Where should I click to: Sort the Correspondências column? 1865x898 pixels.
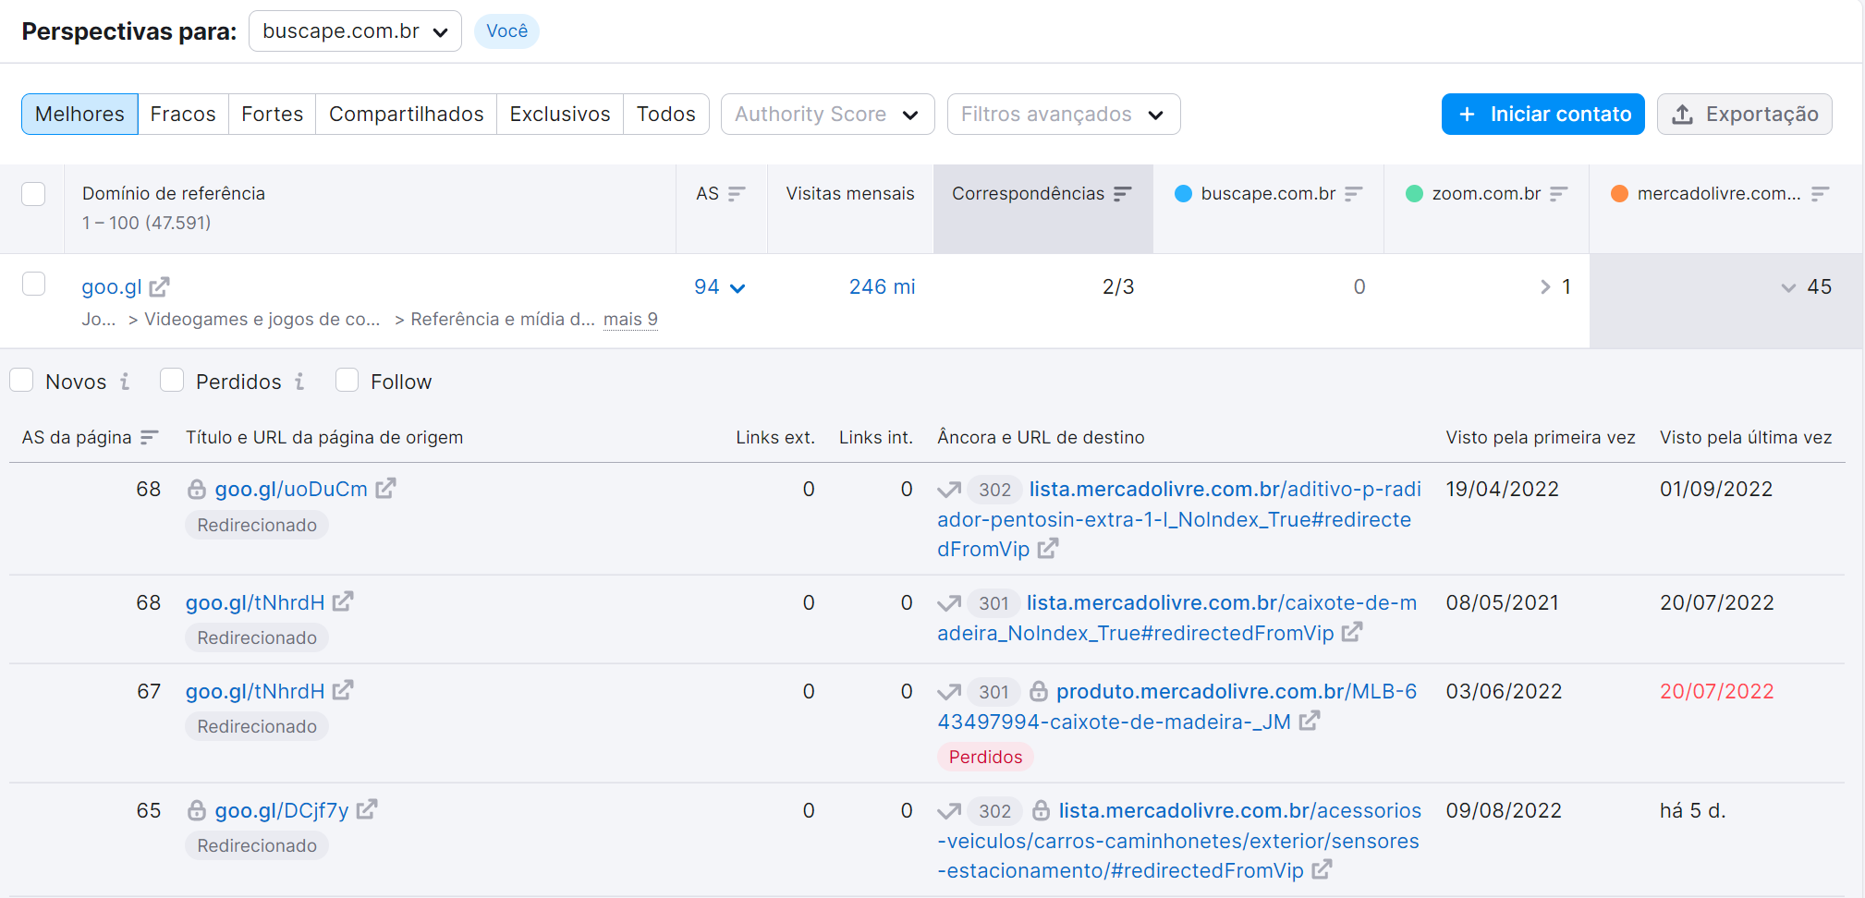[x=1123, y=194]
